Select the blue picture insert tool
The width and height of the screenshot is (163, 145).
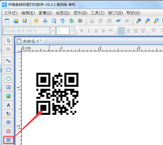tap(8, 87)
